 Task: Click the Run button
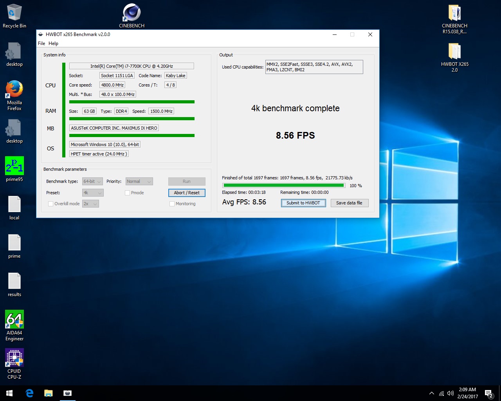[x=187, y=181]
